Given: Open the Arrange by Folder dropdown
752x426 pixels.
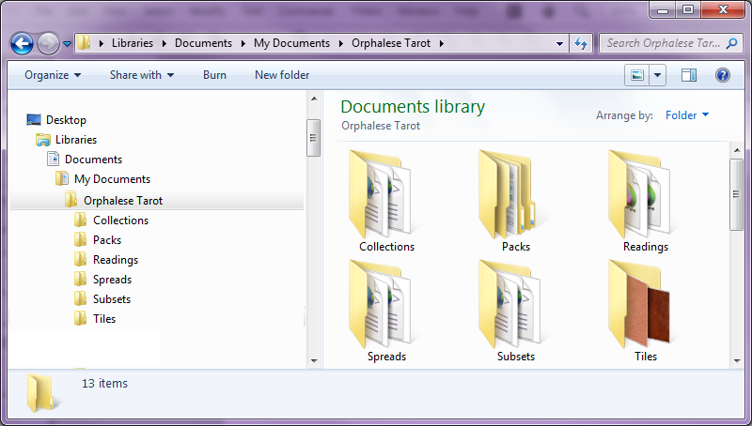Looking at the screenshot, I should [687, 115].
